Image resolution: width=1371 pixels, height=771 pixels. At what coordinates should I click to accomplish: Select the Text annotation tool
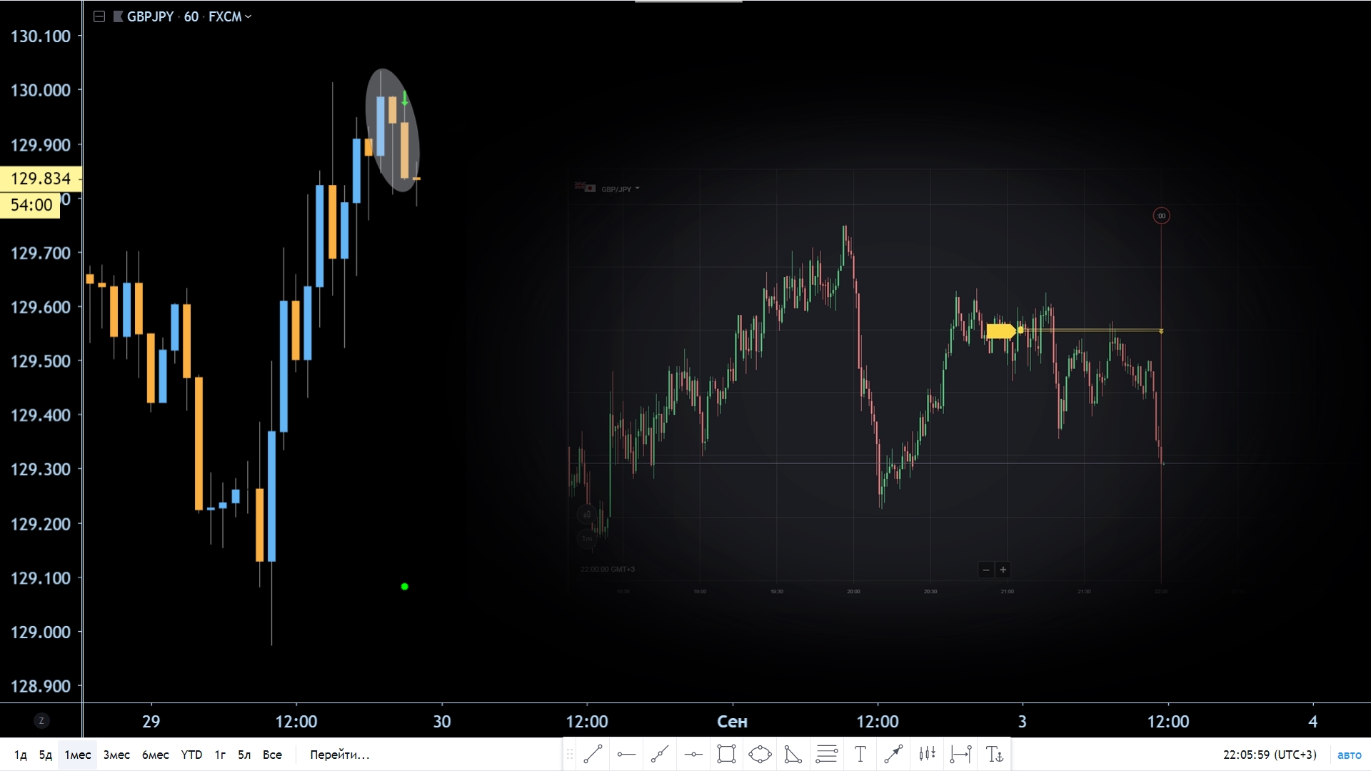click(860, 754)
